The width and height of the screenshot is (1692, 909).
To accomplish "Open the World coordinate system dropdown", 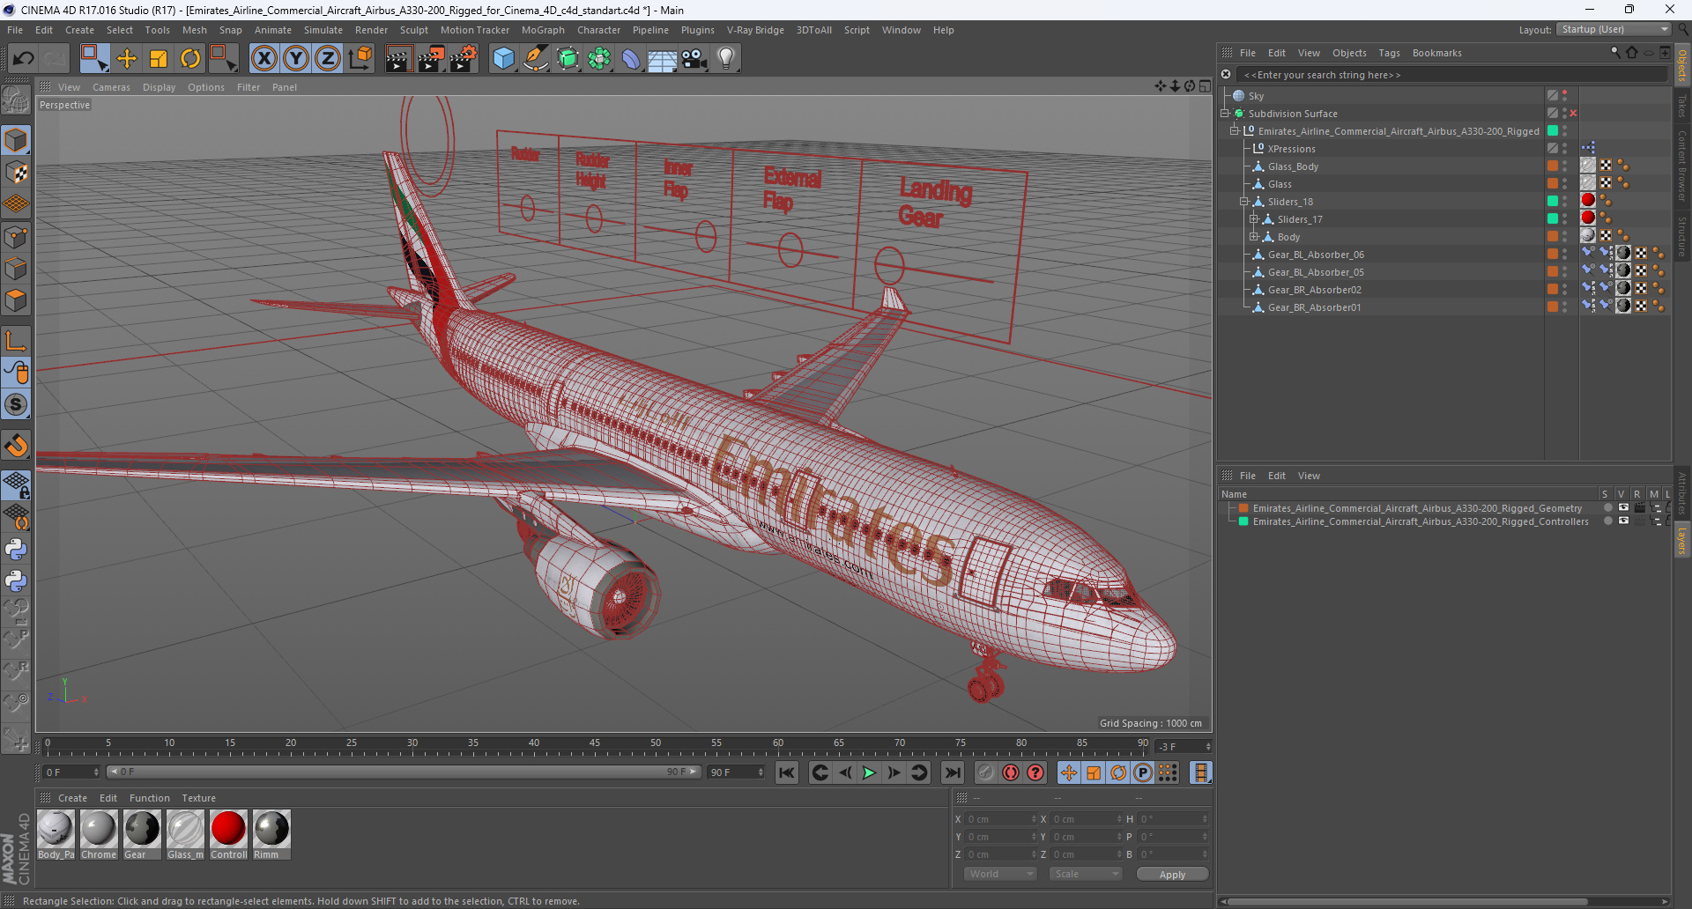I will point(1000,874).
